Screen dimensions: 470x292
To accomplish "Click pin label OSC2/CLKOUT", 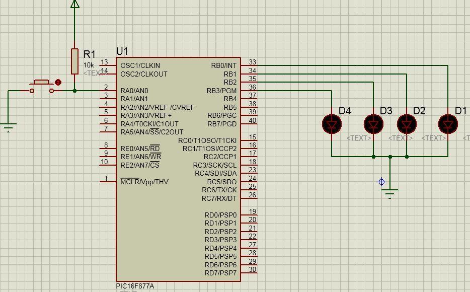I will [144, 74].
